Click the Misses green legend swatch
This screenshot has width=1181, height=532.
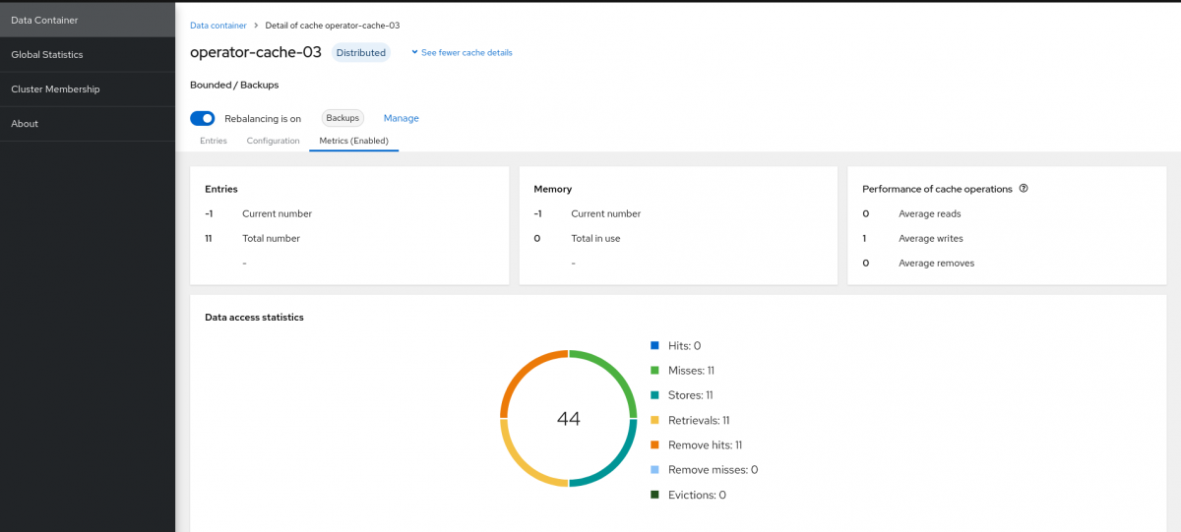654,370
